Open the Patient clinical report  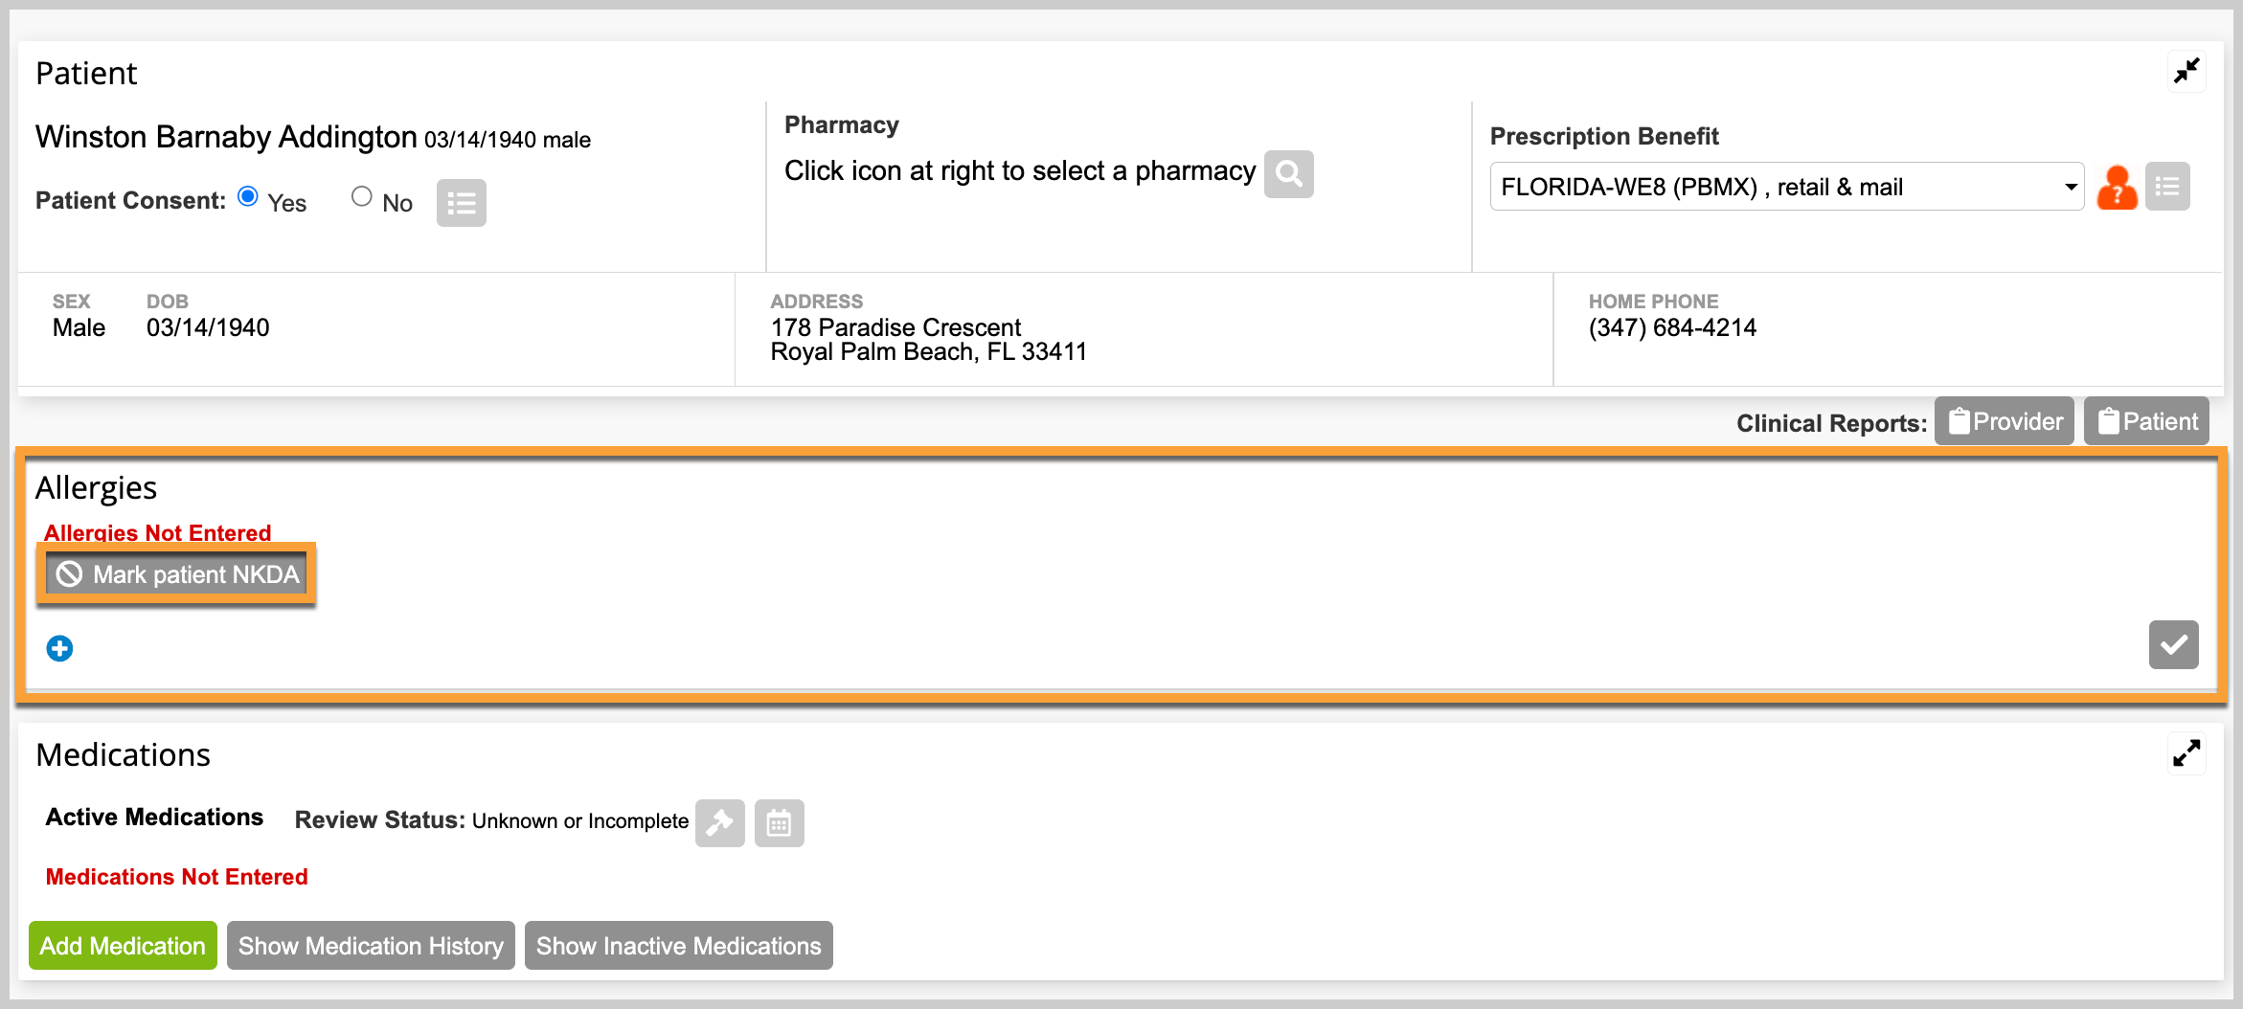click(x=2146, y=421)
